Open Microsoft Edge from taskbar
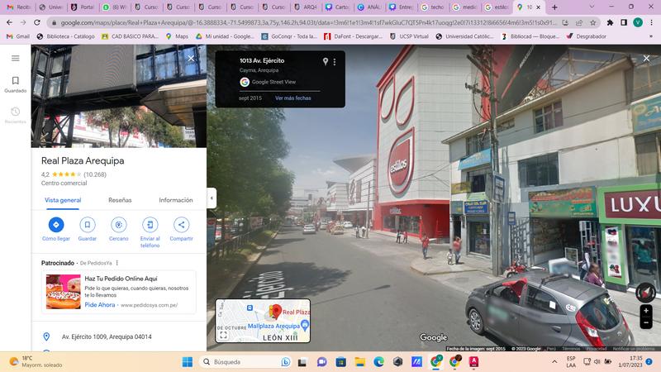 378,362
